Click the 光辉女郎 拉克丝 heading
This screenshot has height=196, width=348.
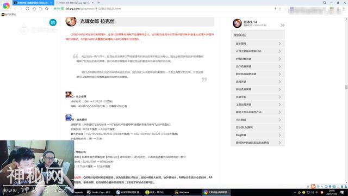[97, 22]
